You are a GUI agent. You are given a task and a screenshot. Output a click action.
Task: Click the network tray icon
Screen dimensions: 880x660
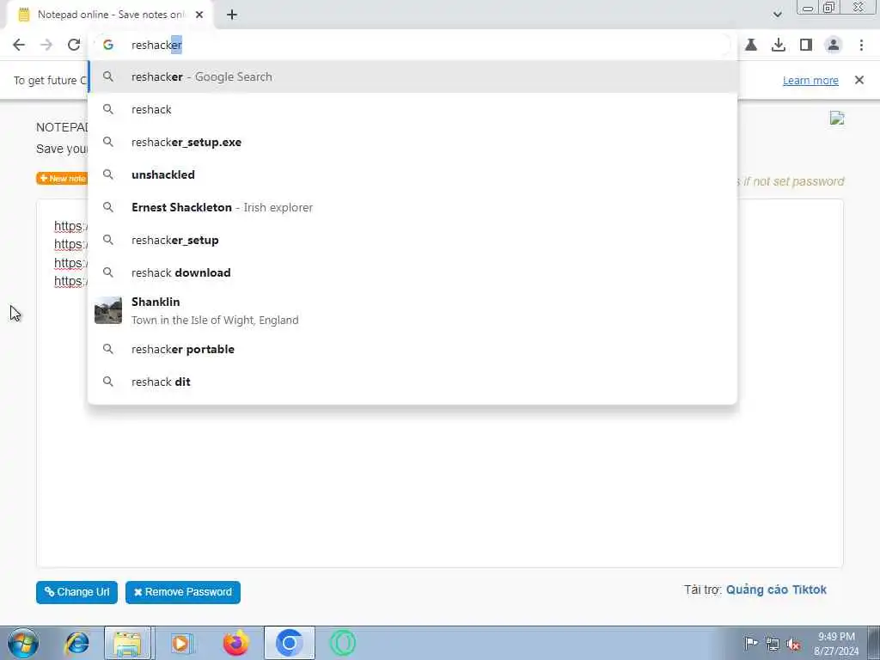click(773, 644)
